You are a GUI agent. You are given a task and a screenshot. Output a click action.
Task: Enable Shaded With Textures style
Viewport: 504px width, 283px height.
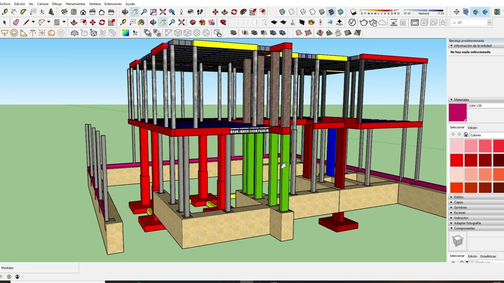[x=331, y=12]
